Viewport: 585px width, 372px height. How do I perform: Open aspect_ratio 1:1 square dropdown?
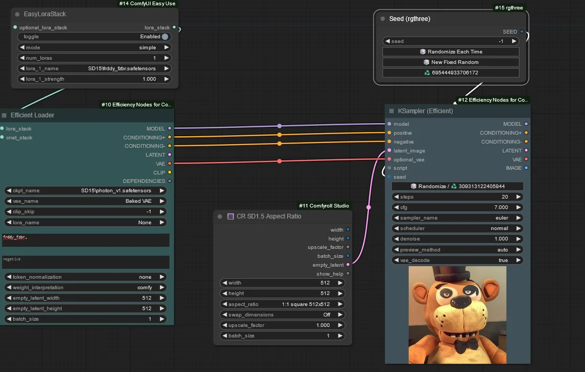coord(282,304)
